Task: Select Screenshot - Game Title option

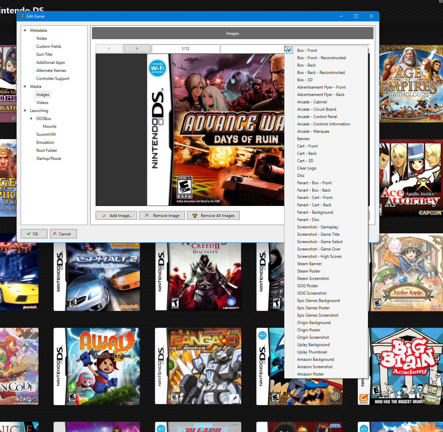Action: point(326,234)
